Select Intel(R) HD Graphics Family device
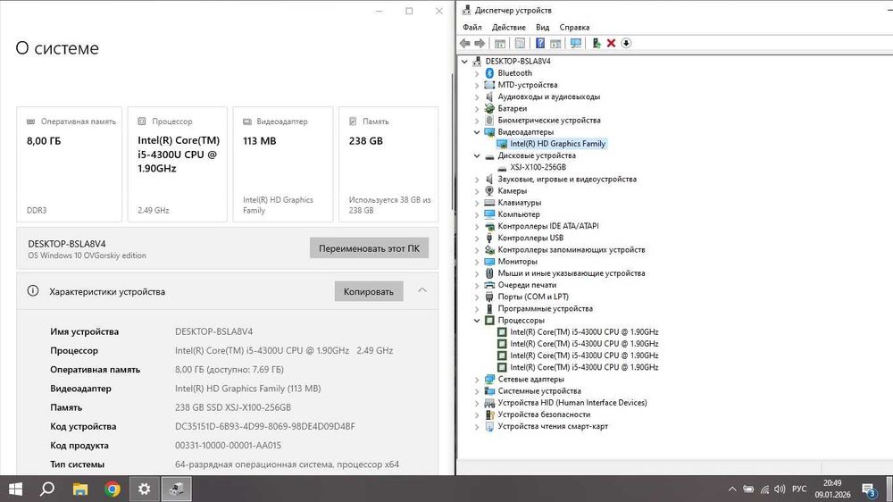Viewport: 893px width, 502px height. click(x=557, y=144)
